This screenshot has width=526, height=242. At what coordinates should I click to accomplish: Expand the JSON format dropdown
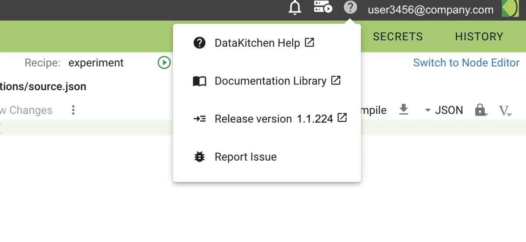pyautogui.click(x=444, y=110)
